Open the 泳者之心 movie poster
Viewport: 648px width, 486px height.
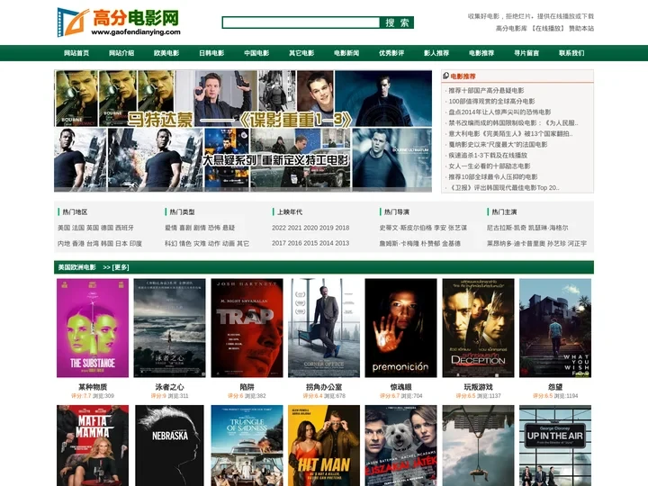pos(169,328)
